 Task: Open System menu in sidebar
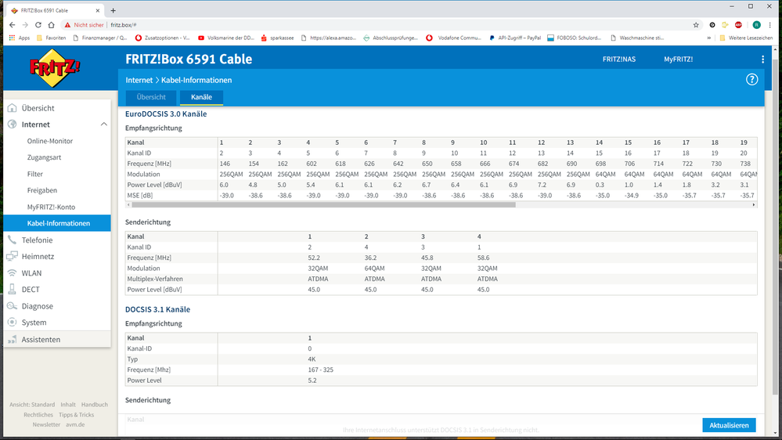pyautogui.click(x=34, y=323)
